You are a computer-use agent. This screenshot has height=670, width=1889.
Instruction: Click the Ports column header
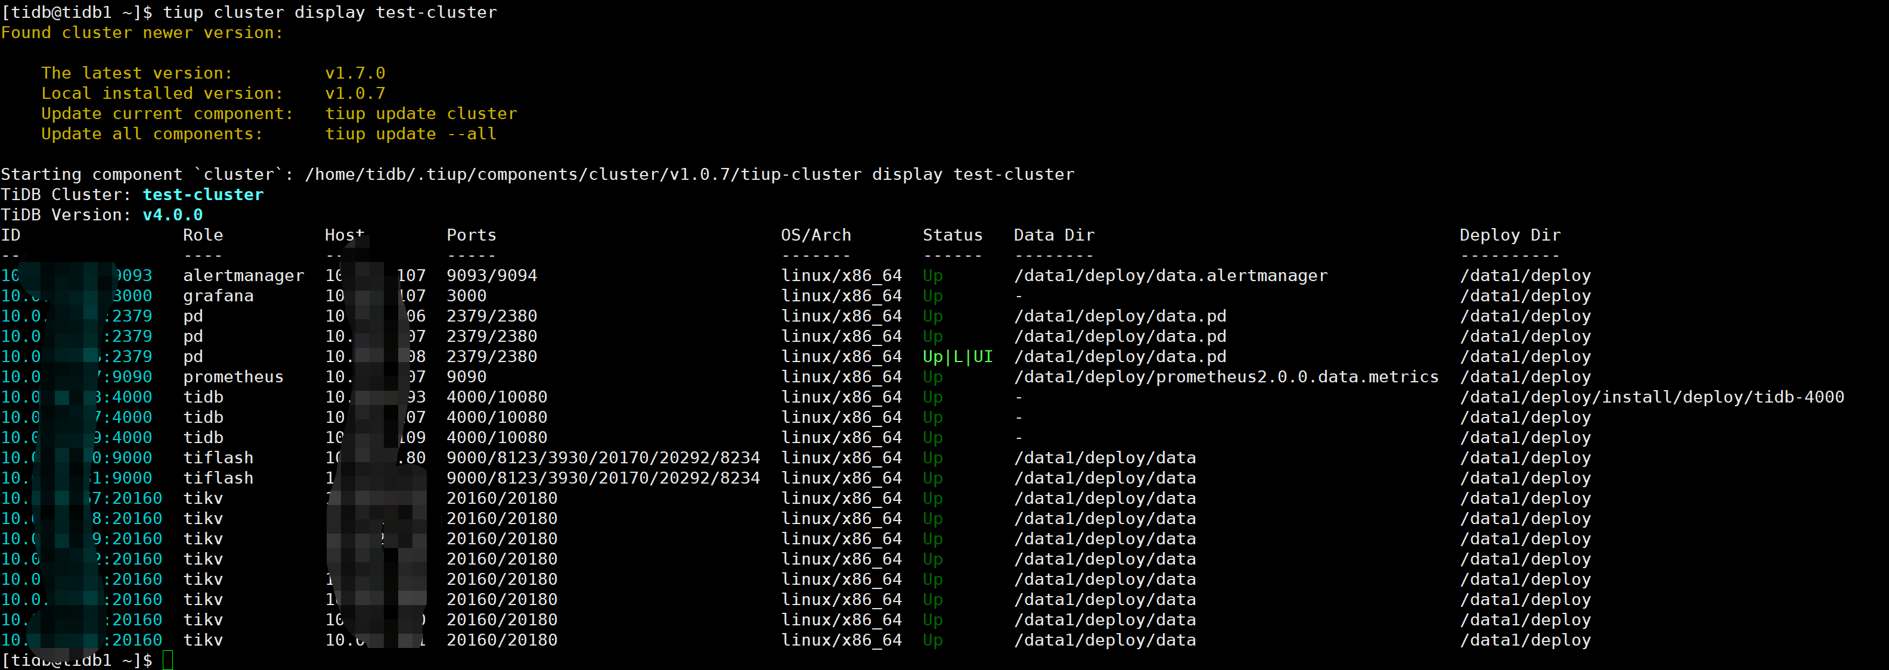471,235
